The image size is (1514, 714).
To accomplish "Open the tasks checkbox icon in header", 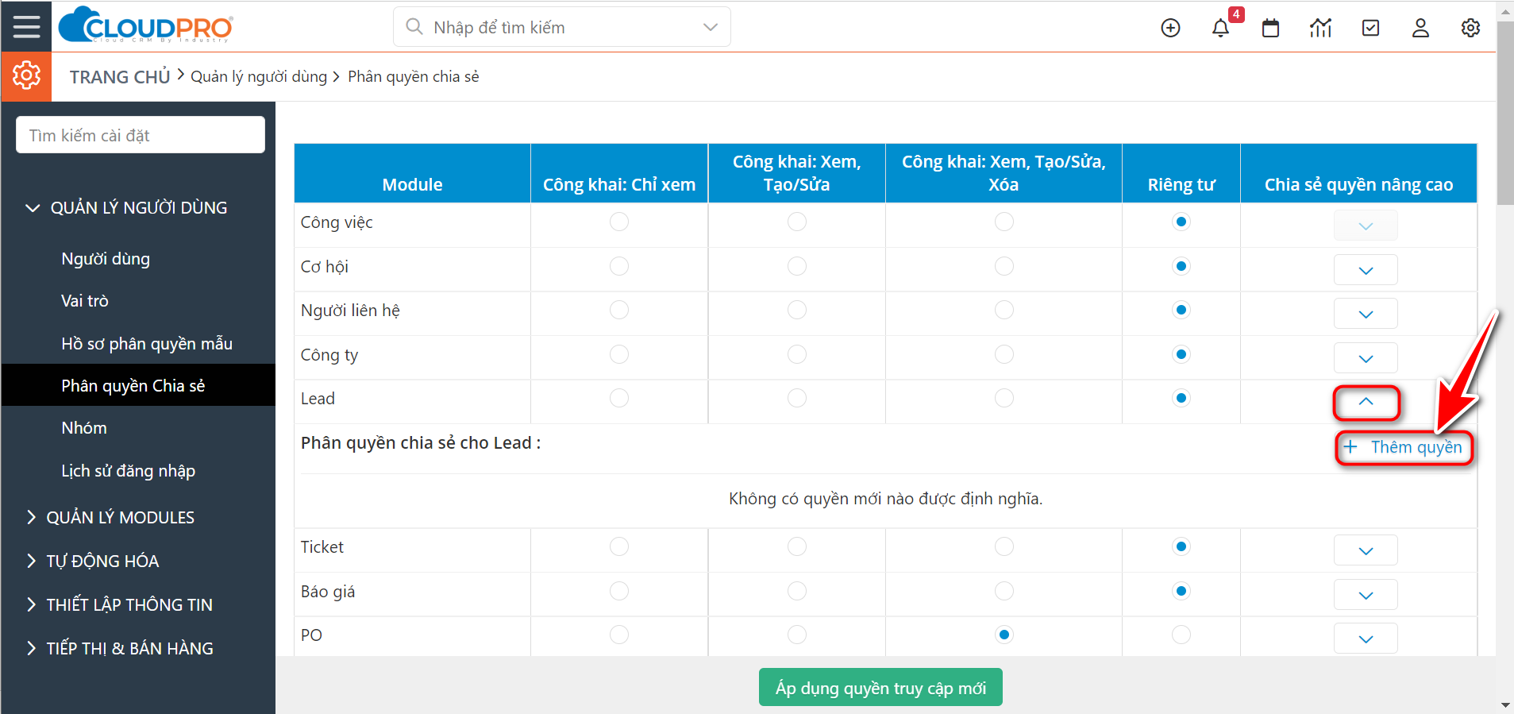I will 1371,28.
